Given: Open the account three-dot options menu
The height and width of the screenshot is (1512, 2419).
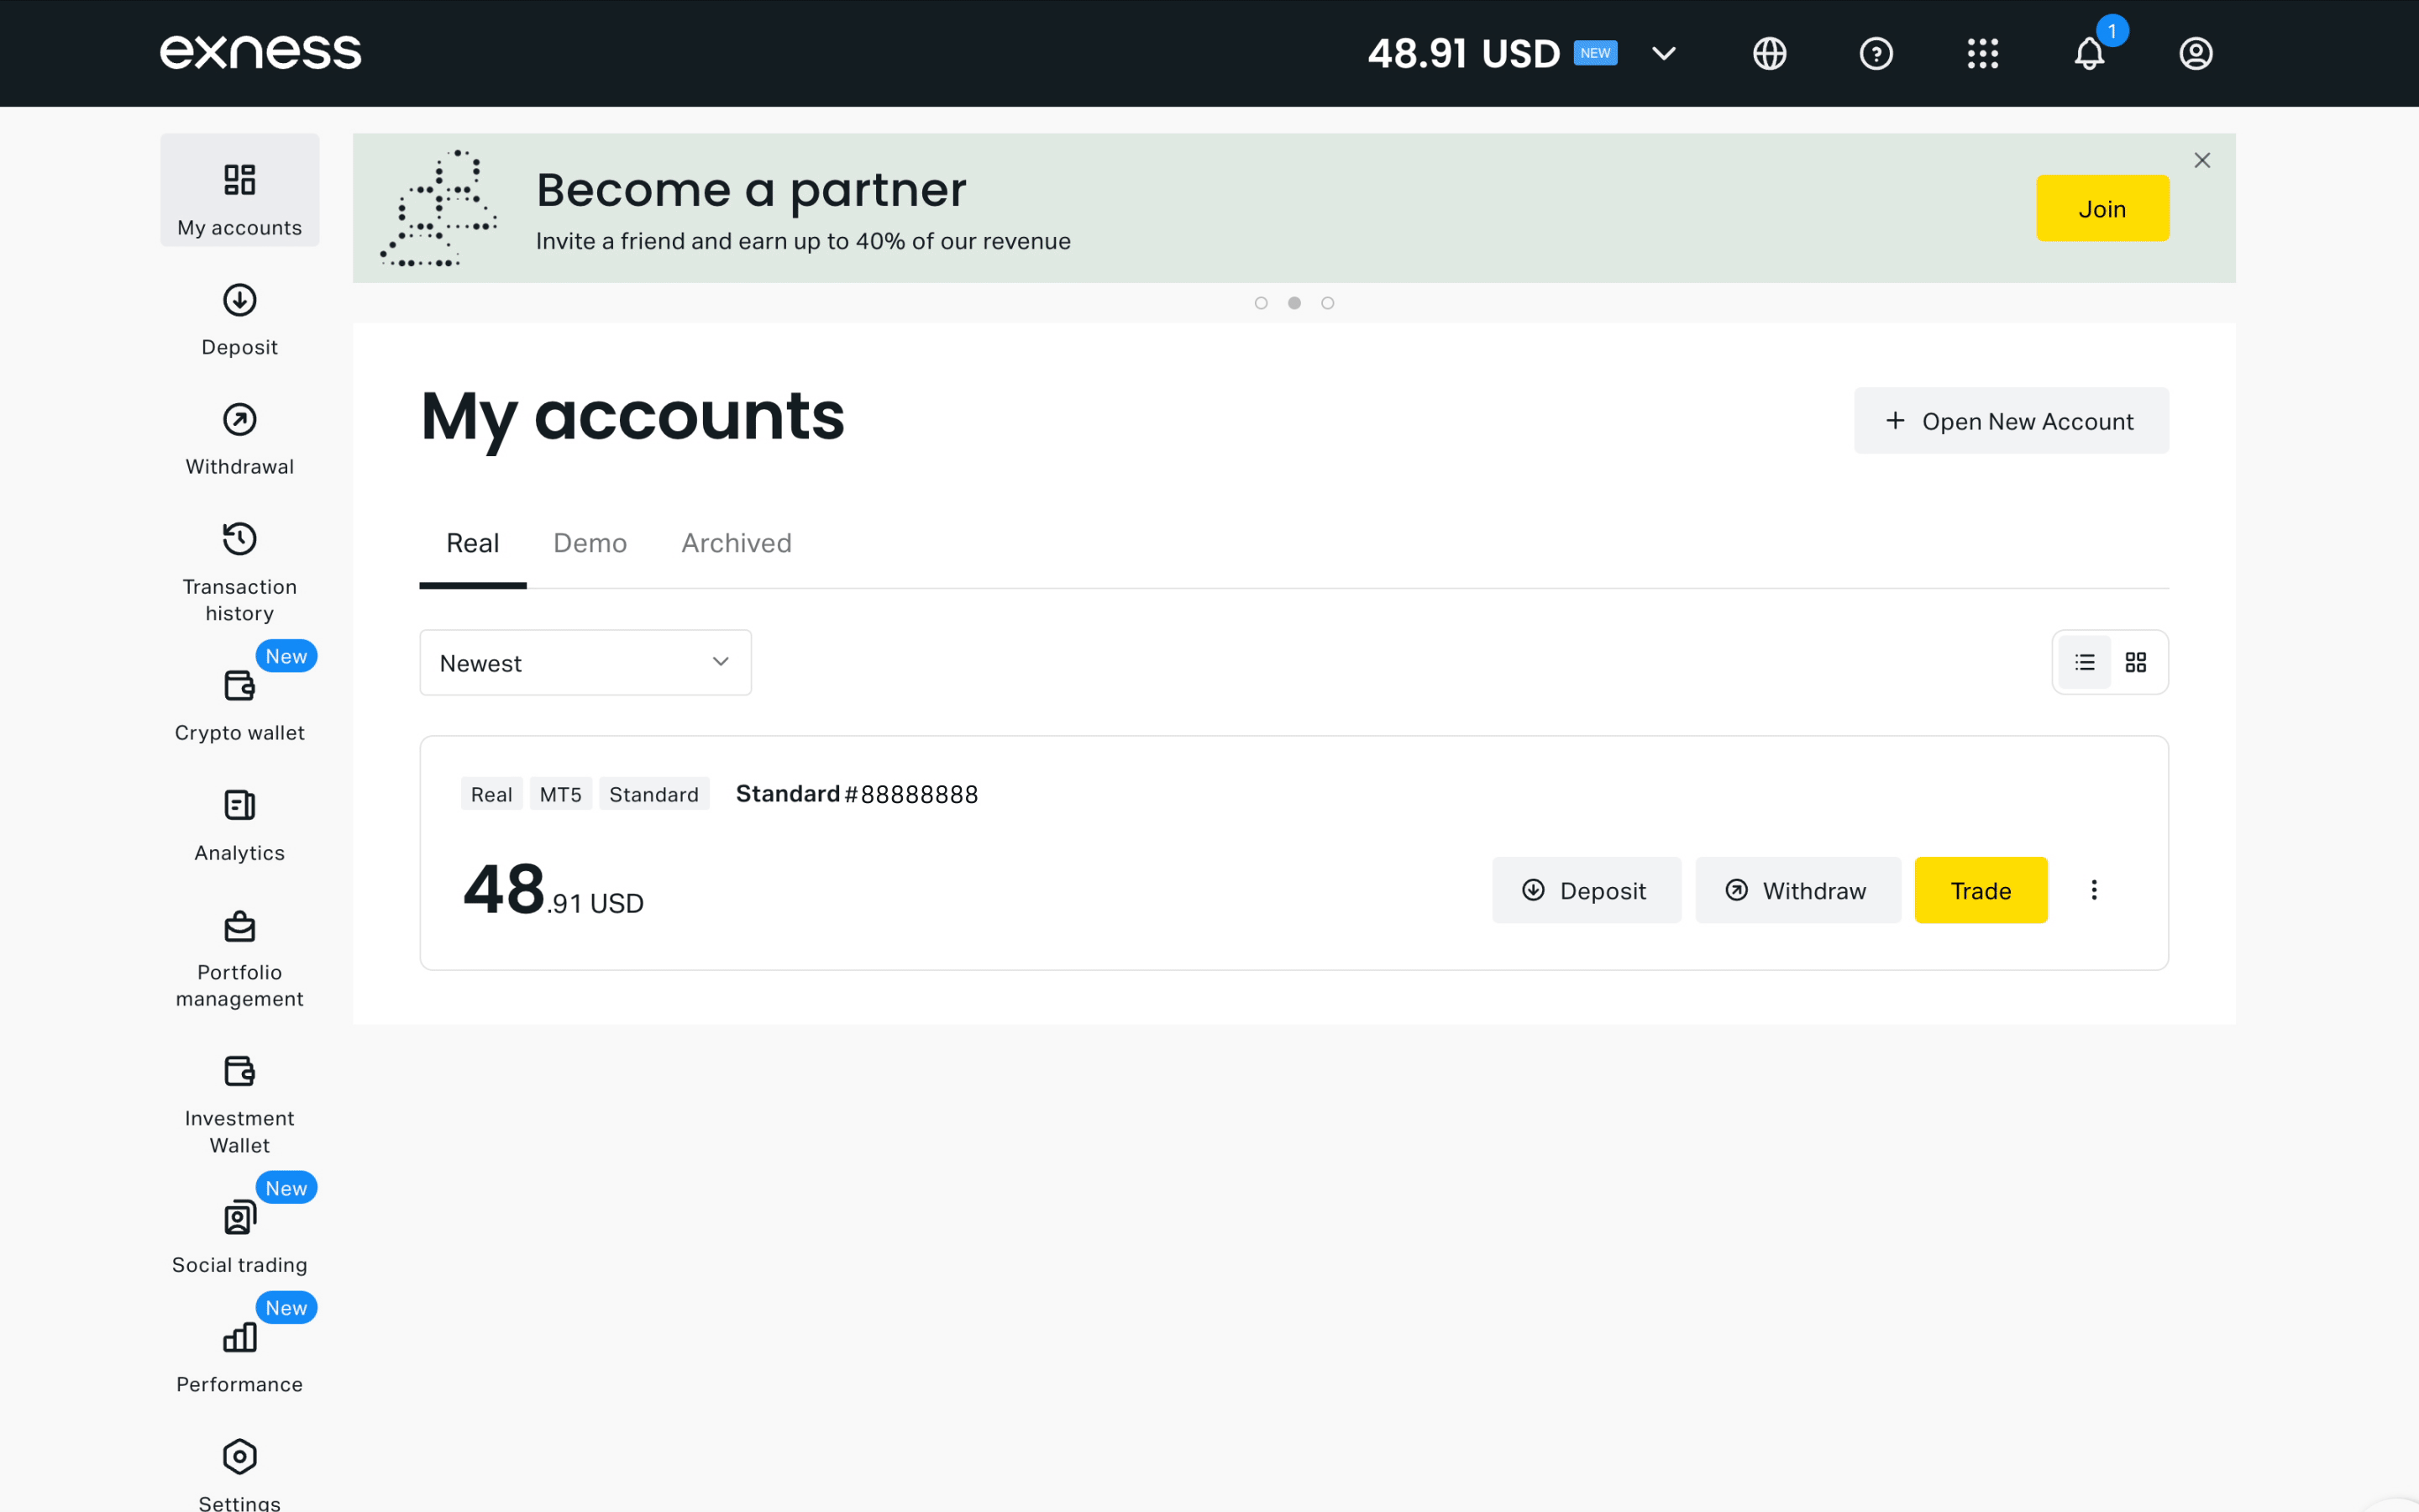Looking at the screenshot, I should point(2094,889).
